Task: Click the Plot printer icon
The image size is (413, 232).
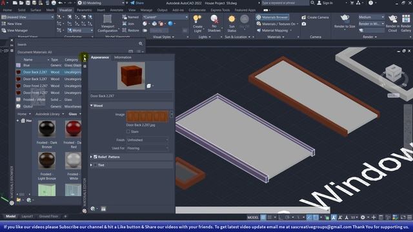Action: (x=54, y=3)
